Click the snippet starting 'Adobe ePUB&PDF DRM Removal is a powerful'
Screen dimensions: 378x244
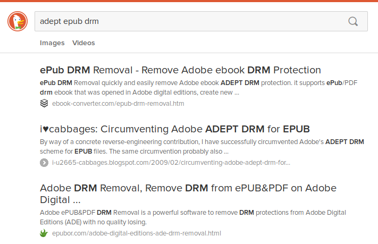(x=193, y=217)
